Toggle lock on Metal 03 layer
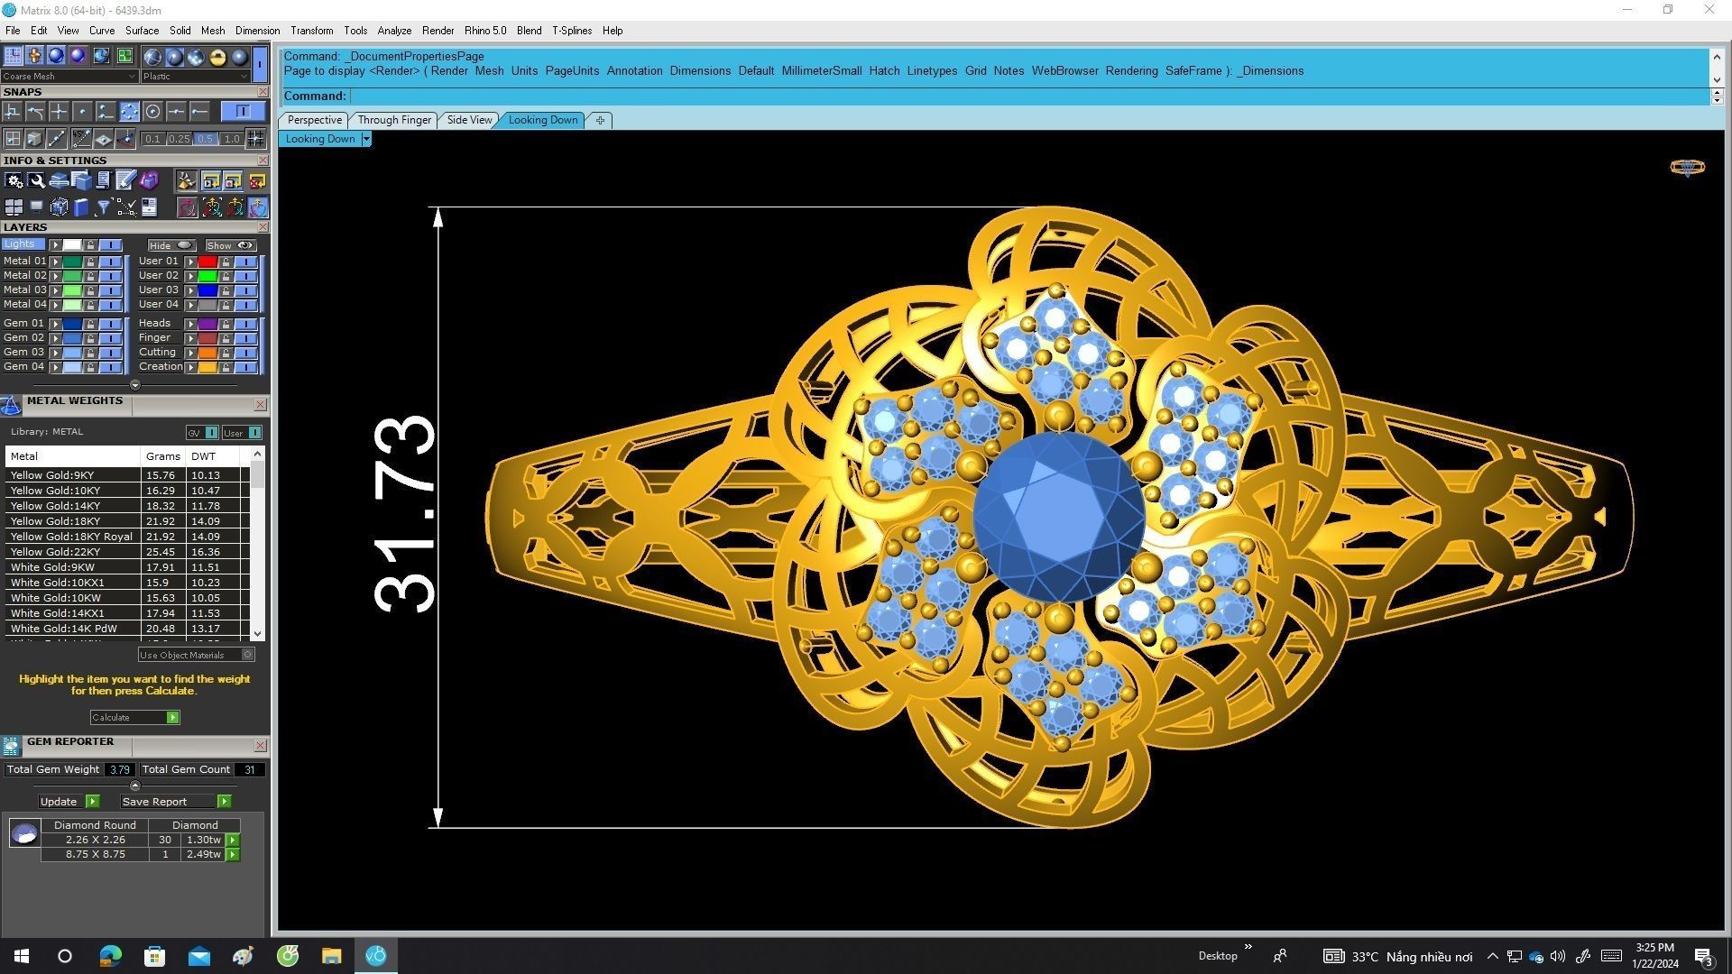 coord(90,290)
